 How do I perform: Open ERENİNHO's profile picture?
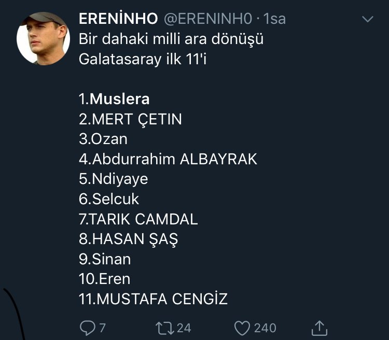pyautogui.click(x=43, y=38)
